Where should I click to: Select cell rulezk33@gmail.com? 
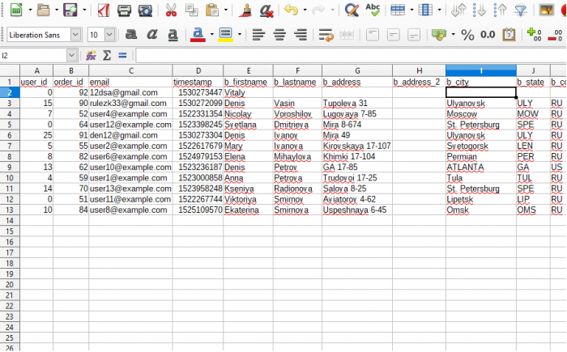click(x=130, y=104)
